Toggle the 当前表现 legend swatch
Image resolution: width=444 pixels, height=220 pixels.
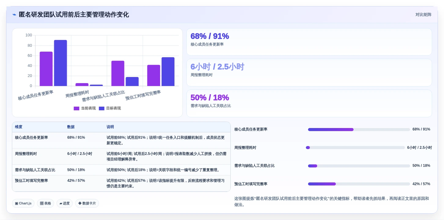coord(76,108)
